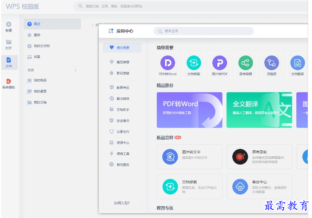Click the 搜索应用 search box

pos(204,31)
